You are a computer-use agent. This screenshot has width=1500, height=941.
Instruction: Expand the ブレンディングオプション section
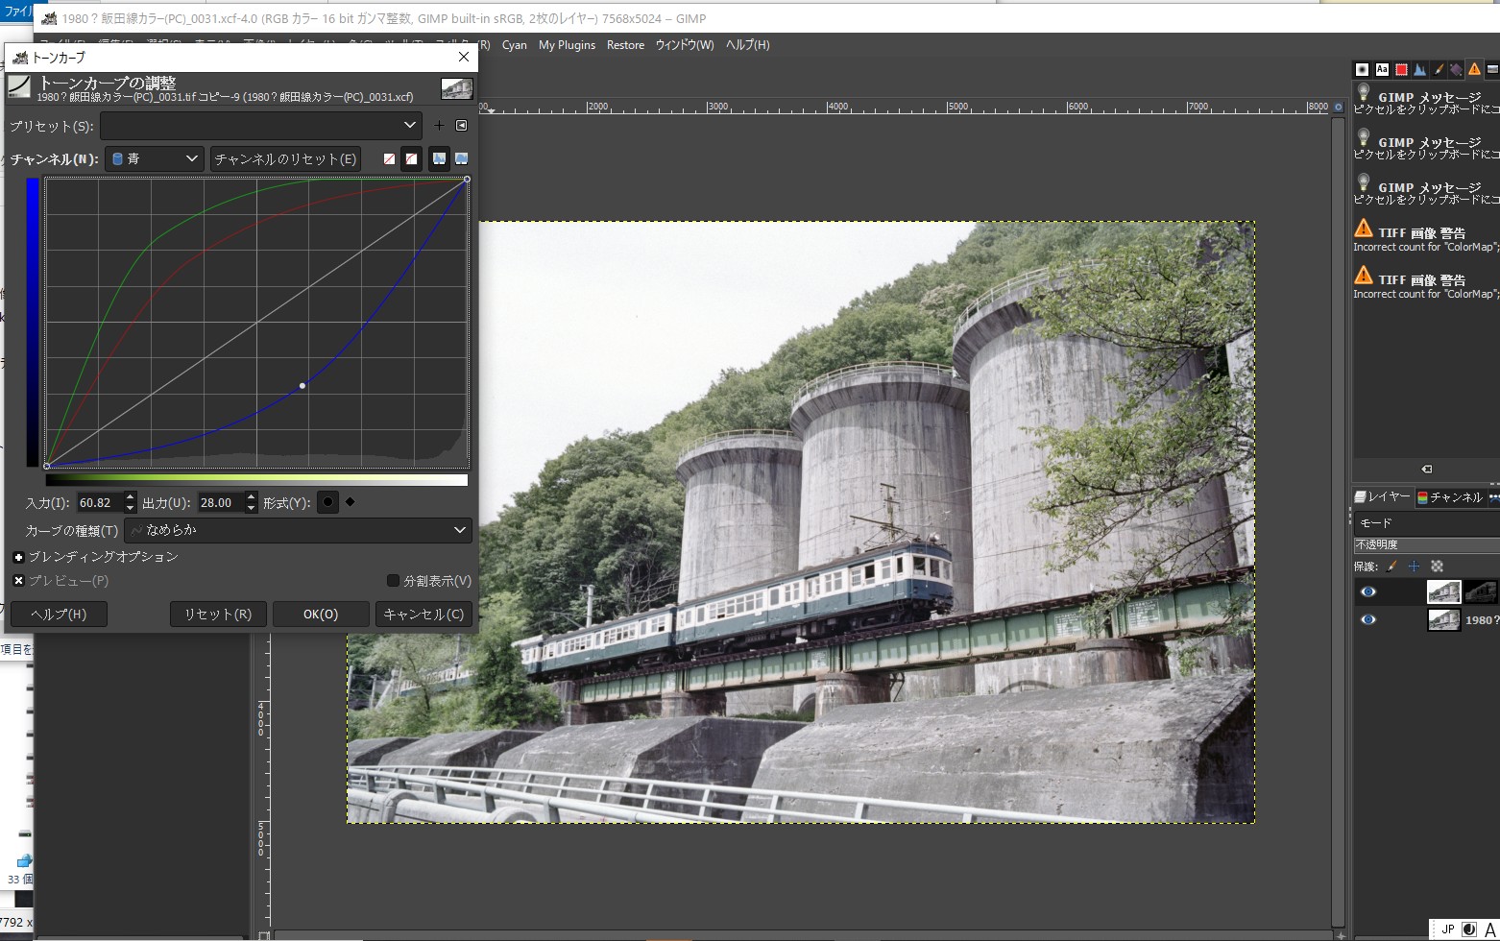click(x=18, y=557)
